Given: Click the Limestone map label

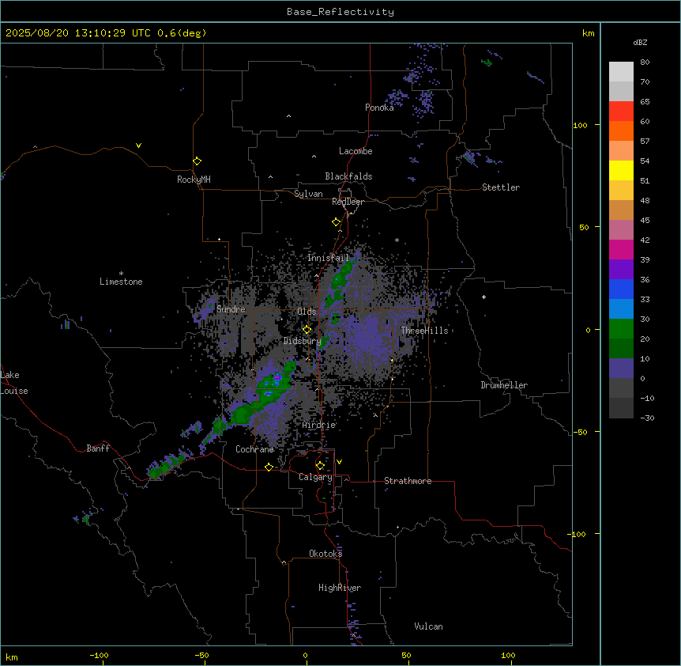Looking at the screenshot, I should (121, 282).
